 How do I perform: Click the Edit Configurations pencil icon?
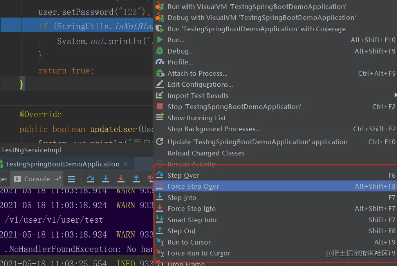160,84
